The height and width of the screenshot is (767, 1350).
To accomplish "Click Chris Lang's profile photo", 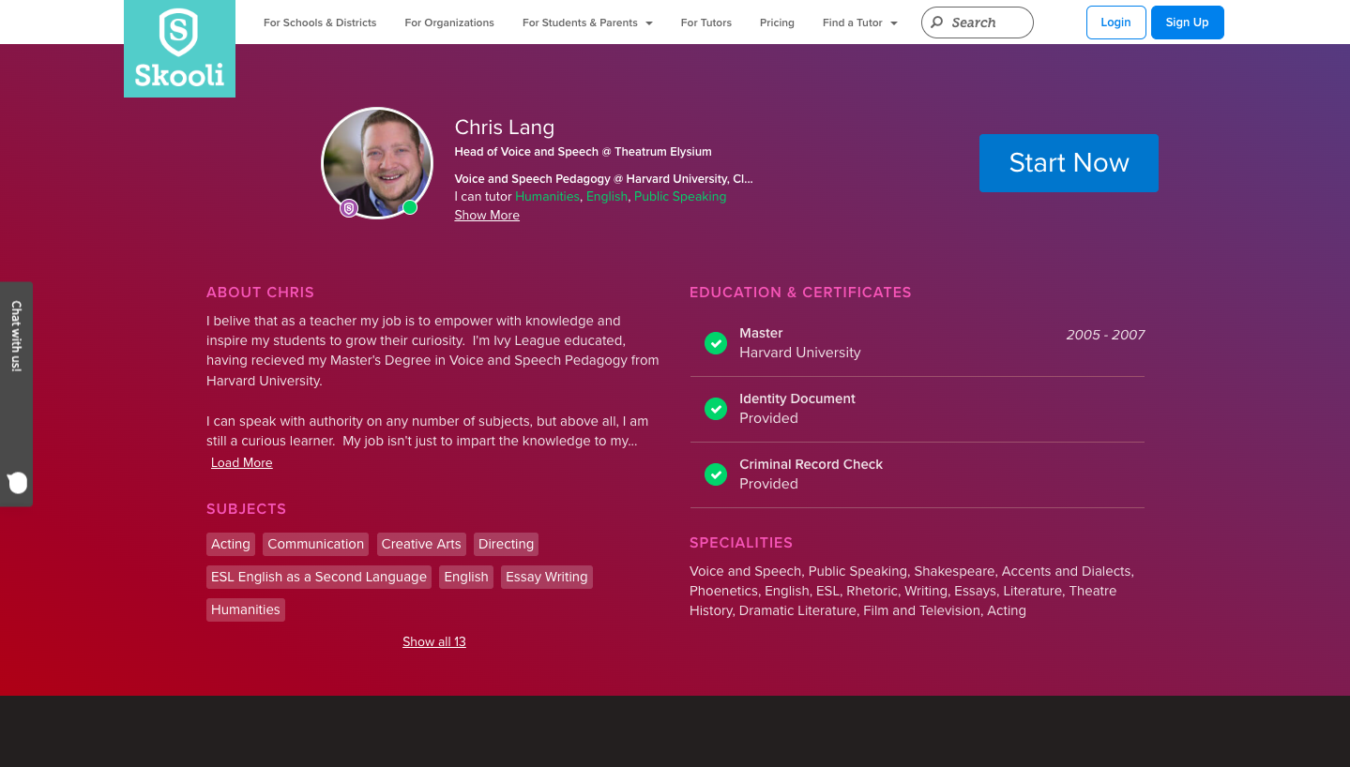I will coord(377,161).
